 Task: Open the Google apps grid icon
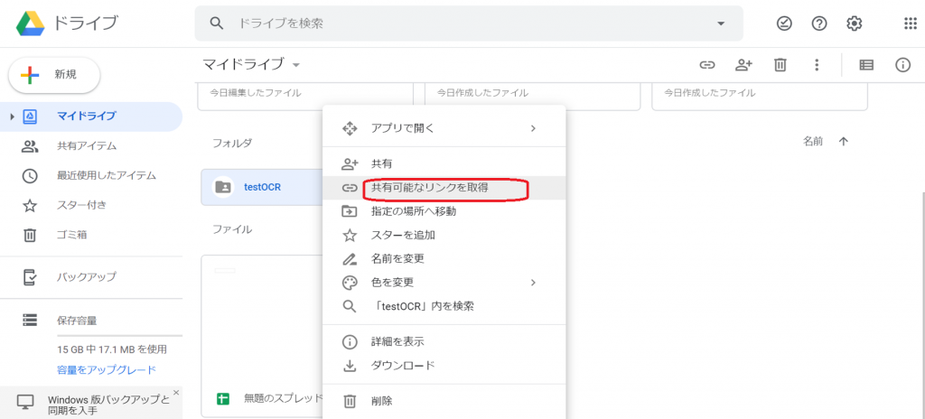(x=911, y=23)
